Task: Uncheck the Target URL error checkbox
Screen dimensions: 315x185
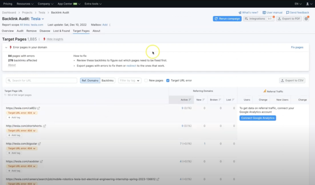Action: [x=168, y=81]
